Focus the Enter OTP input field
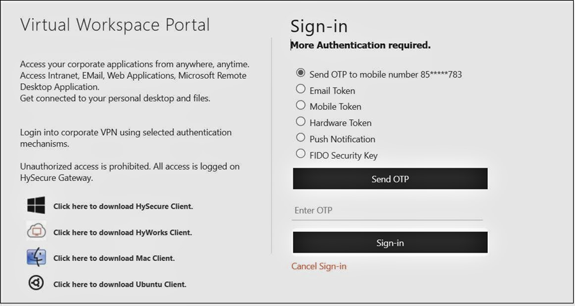Image resolution: width=575 pixels, height=306 pixels. pyautogui.click(x=387, y=211)
